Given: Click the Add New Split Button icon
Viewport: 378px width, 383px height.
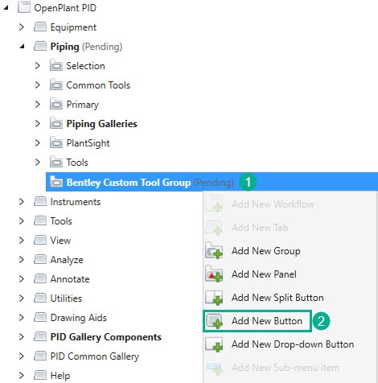Looking at the screenshot, I should (x=214, y=298).
